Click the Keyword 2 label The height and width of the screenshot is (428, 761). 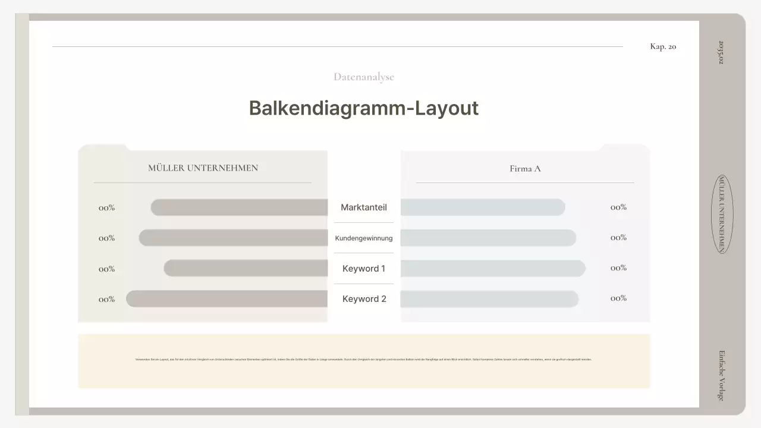click(x=364, y=299)
